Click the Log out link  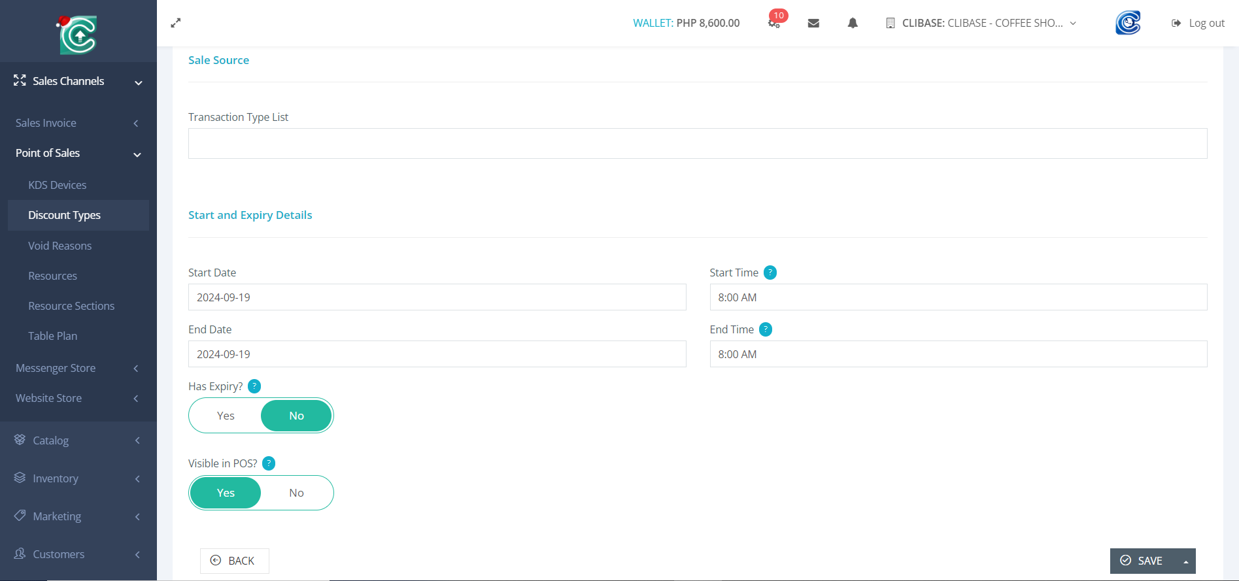[x=1198, y=23]
